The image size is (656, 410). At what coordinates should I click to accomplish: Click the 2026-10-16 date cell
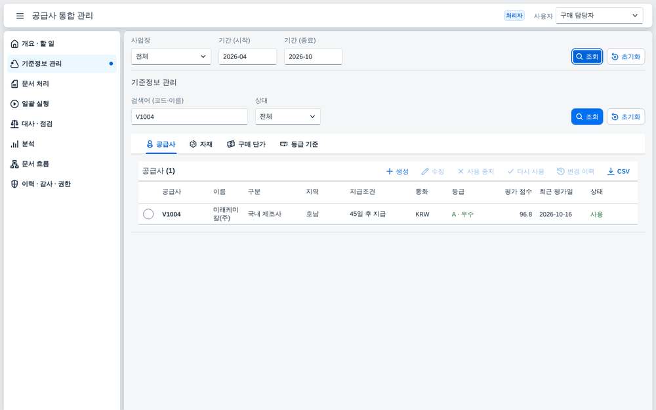556,215
